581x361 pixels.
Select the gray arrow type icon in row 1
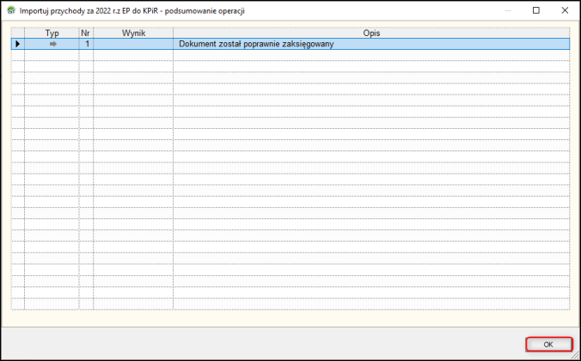click(53, 44)
